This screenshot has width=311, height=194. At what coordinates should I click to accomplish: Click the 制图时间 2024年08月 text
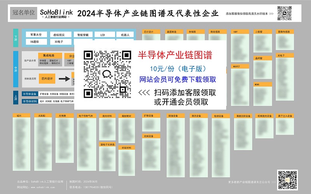(x=83, y=182)
